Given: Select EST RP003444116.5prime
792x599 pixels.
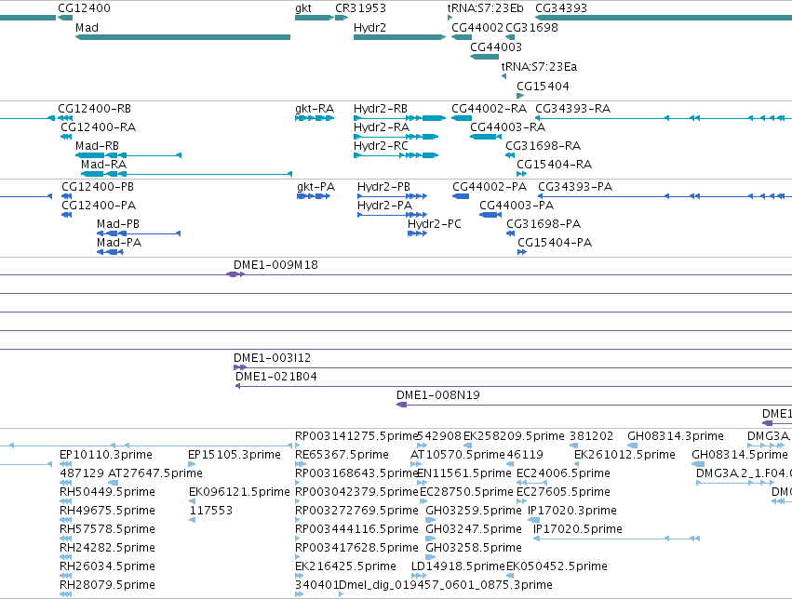Looking at the screenshot, I should pos(356,529).
